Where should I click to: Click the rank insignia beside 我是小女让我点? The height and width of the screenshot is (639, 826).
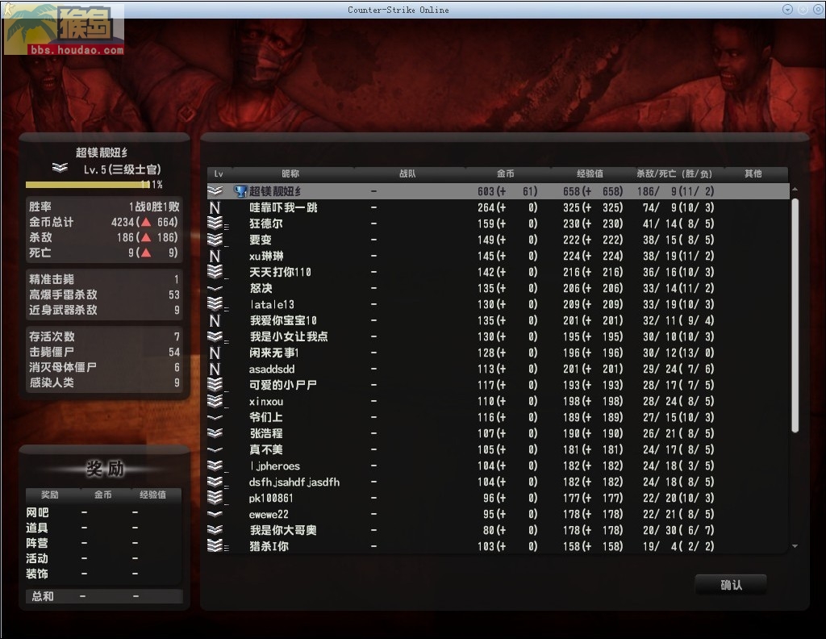(216, 336)
